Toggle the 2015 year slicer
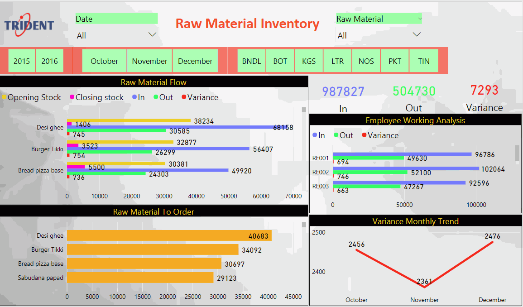523x307 pixels. pos(22,61)
